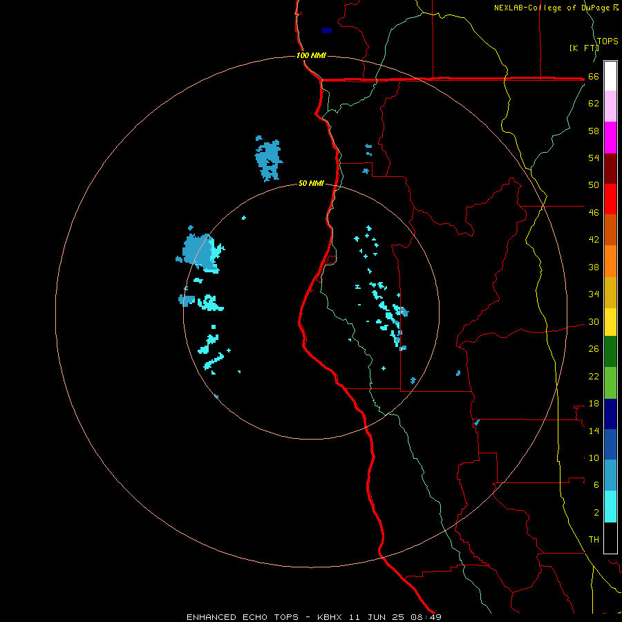This screenshot has height=622, width=622.
Task: Select the magenta legend color block
Action: tap(610, 138)
